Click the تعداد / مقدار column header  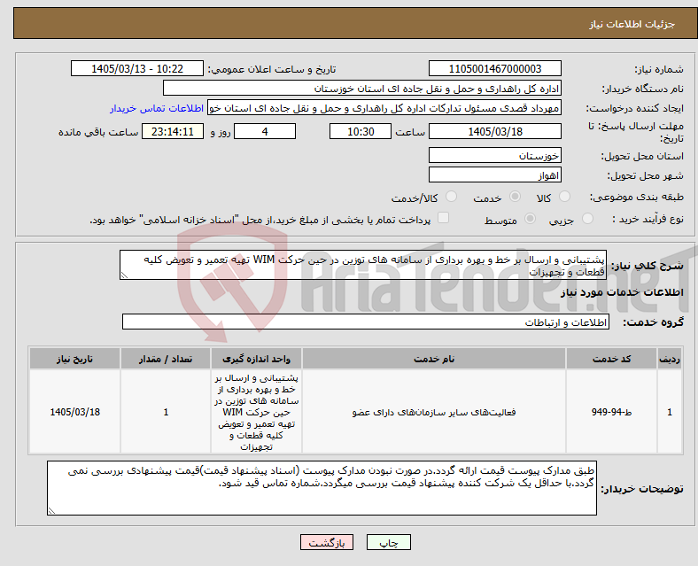166,359
